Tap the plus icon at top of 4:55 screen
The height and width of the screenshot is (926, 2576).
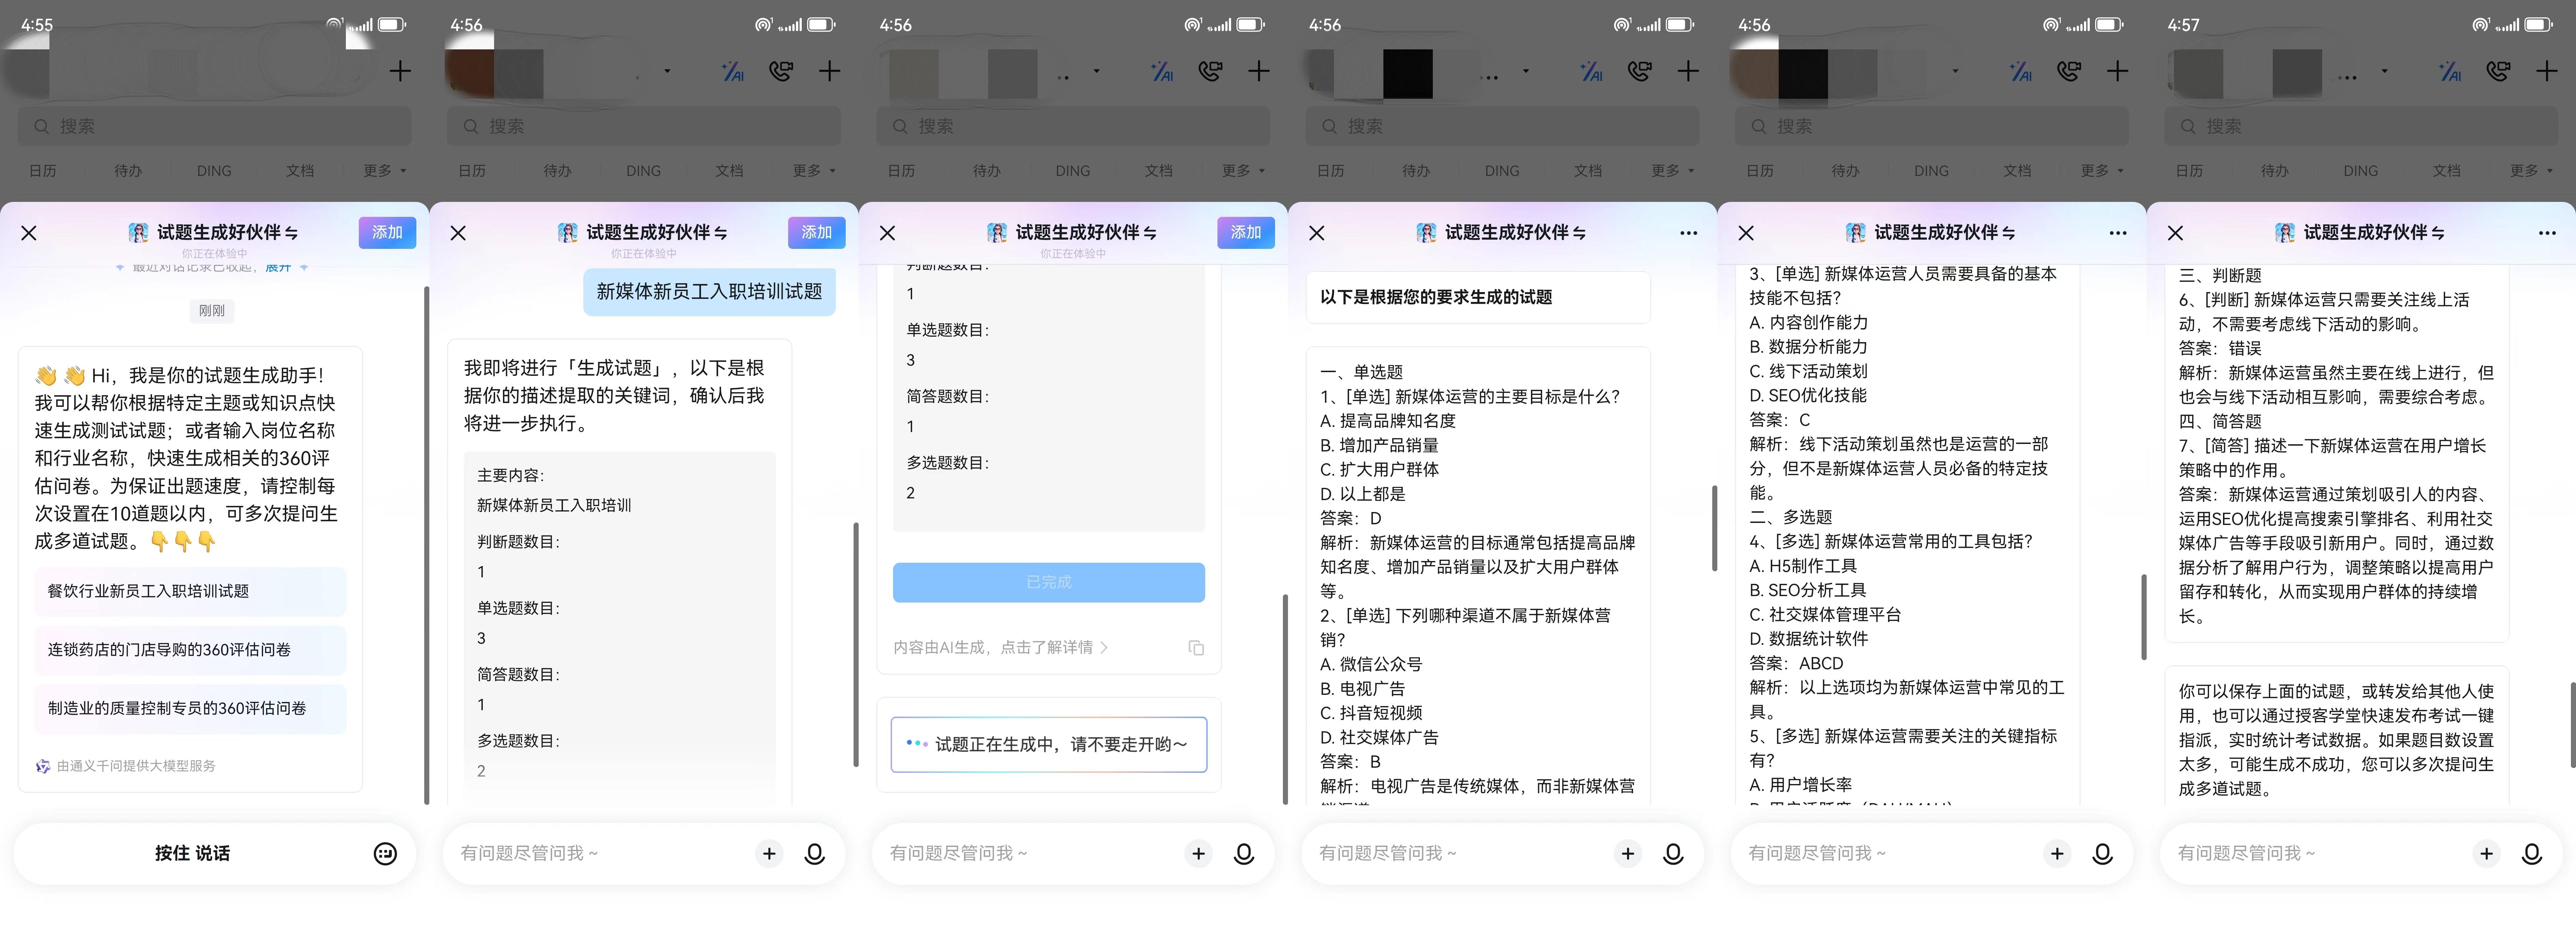pyautogui.click(x=400, y=71)
